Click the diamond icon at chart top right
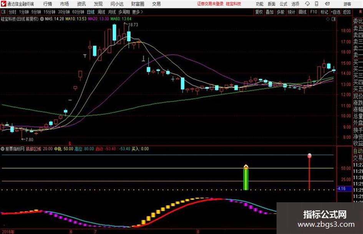Image resolution: width=363 pixels, height=234 pixels. pos(328,19)
